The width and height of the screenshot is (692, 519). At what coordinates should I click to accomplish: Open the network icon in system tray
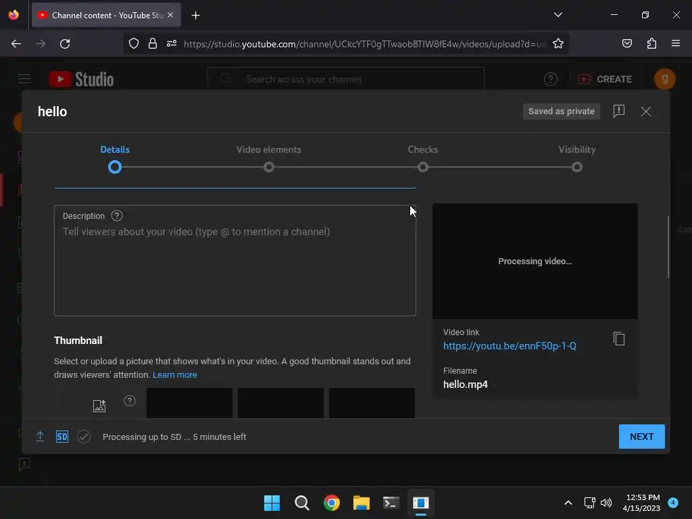(589, 503)
